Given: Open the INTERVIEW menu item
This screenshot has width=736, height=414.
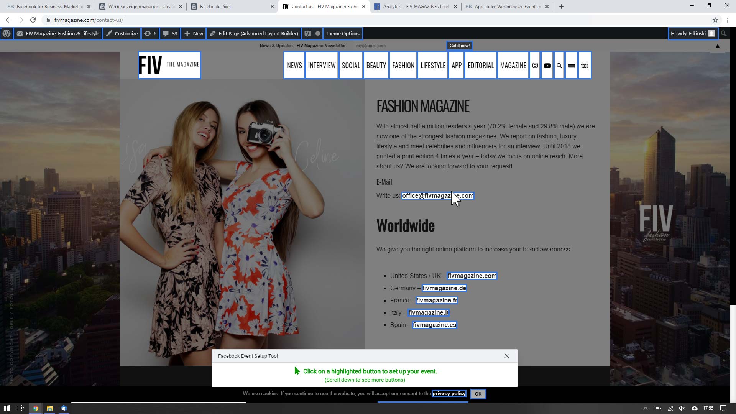Looking at the screenshot, I should (x=322, y=66).
